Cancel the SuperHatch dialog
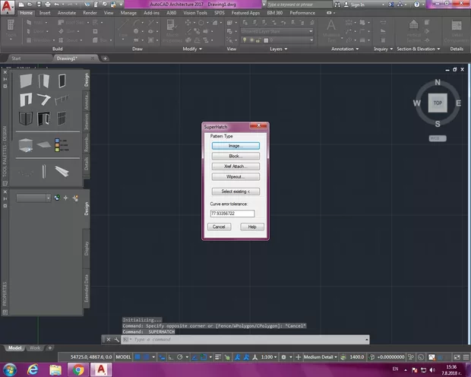 tap(219, 227)
